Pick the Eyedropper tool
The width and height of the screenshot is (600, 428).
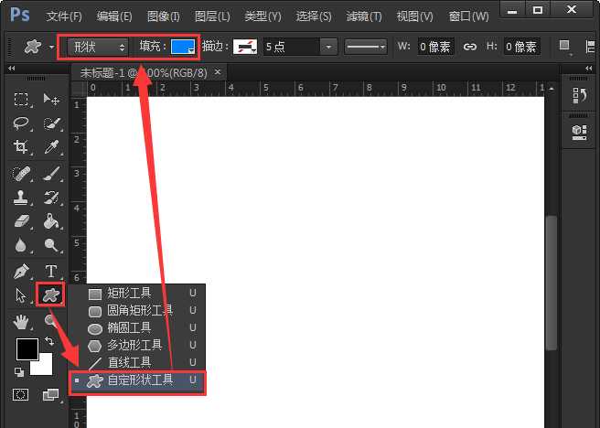point(51,147)
